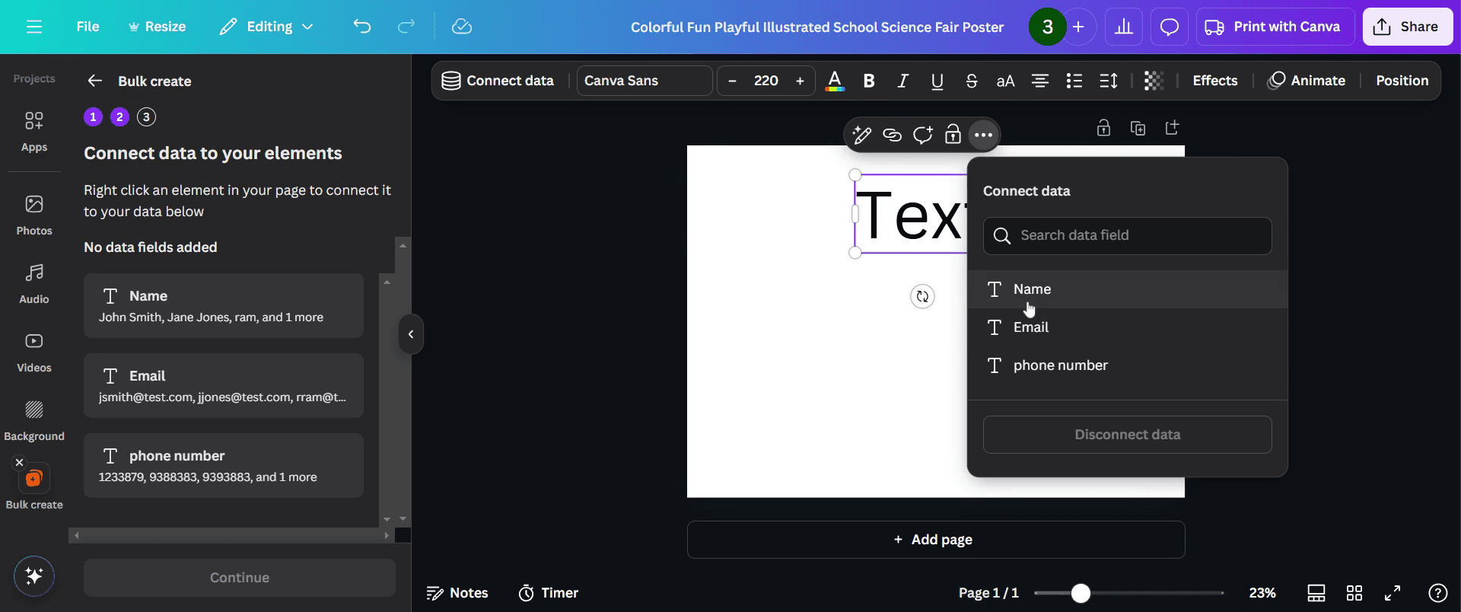This screenshot has height=612, width=1461.
Task: Toggle italic formatting
Action: click(903, 81)
